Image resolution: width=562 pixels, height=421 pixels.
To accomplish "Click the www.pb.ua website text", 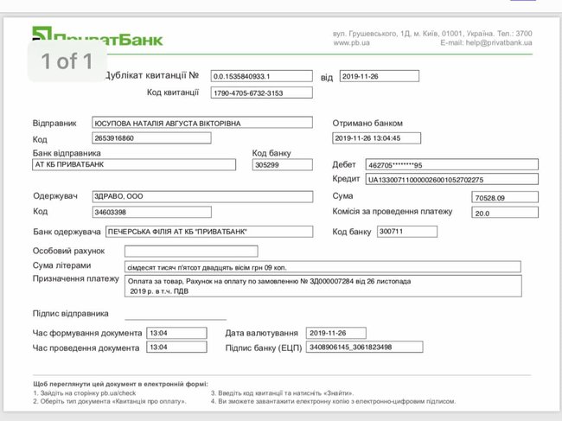I will pyautogui.click(x=351, y=43).
